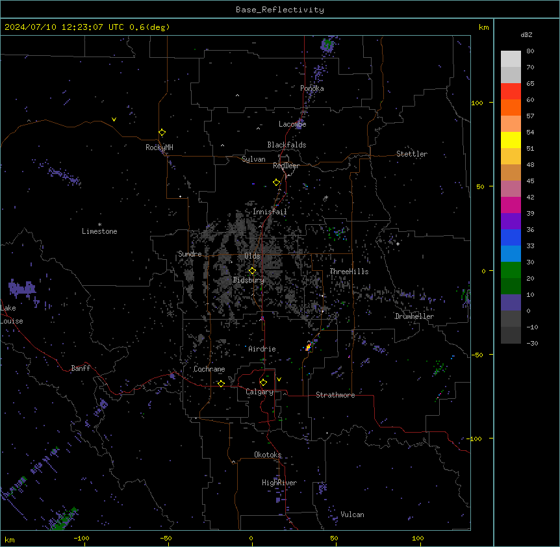Click the purple echo patch above Lake Louise
This screenshot has width=560, height=547.
click(22, 288)
